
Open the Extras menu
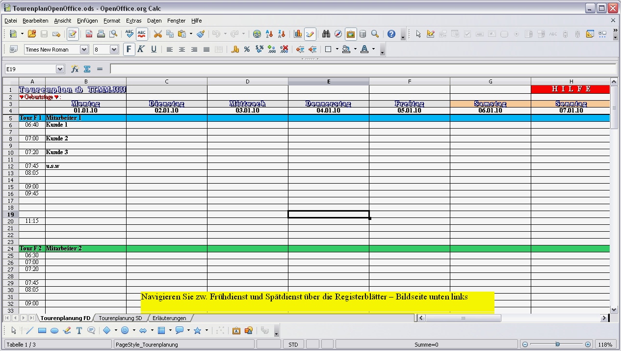click(x=133, y=21)
